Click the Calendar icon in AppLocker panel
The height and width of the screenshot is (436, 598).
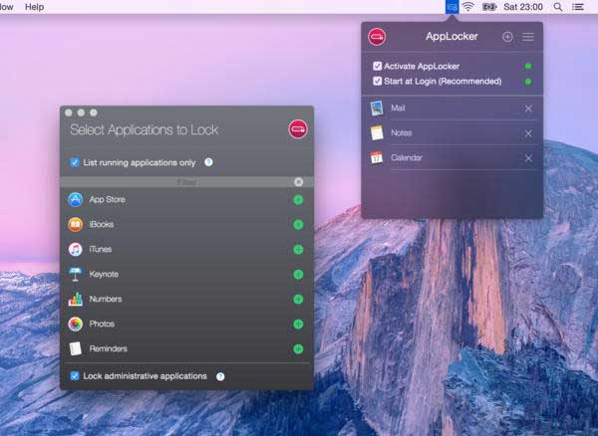377,157
